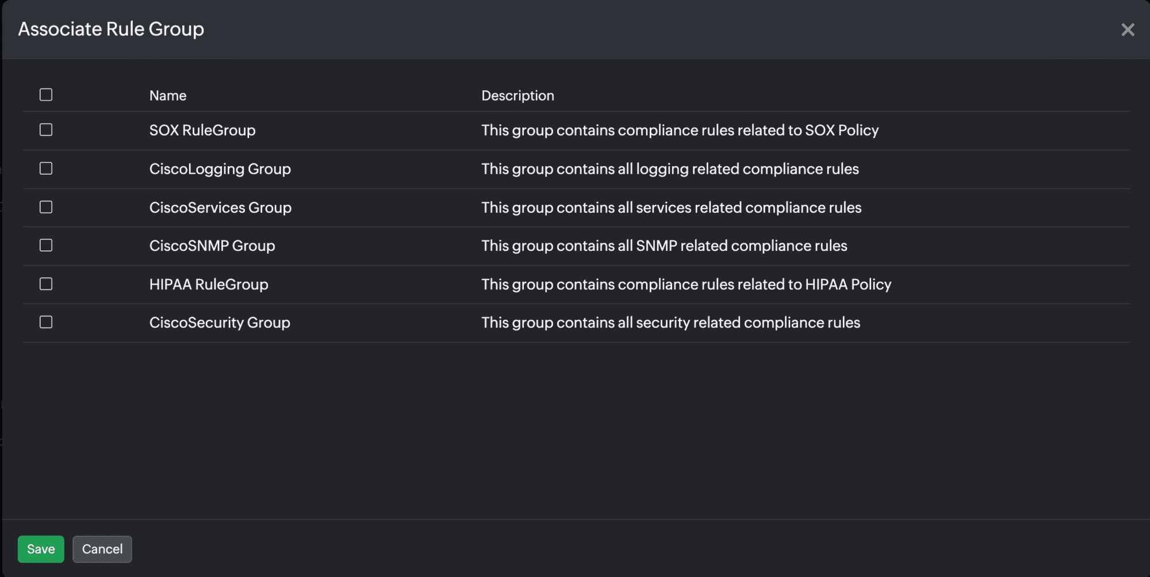Viewport: 1150px width, 577px height.
Task: Click the CiscoSecurity Group name
Action: point(220,323)
